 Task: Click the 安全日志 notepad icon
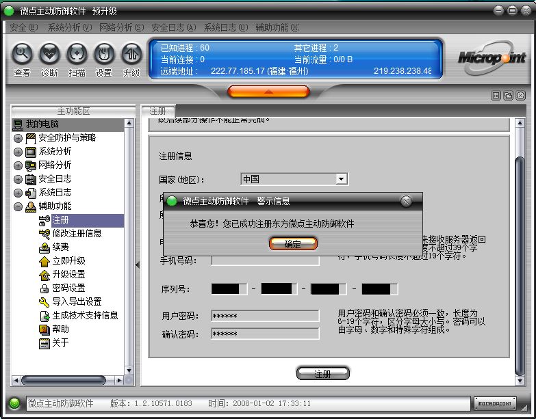pyautogui.click(x=31, y=179)
